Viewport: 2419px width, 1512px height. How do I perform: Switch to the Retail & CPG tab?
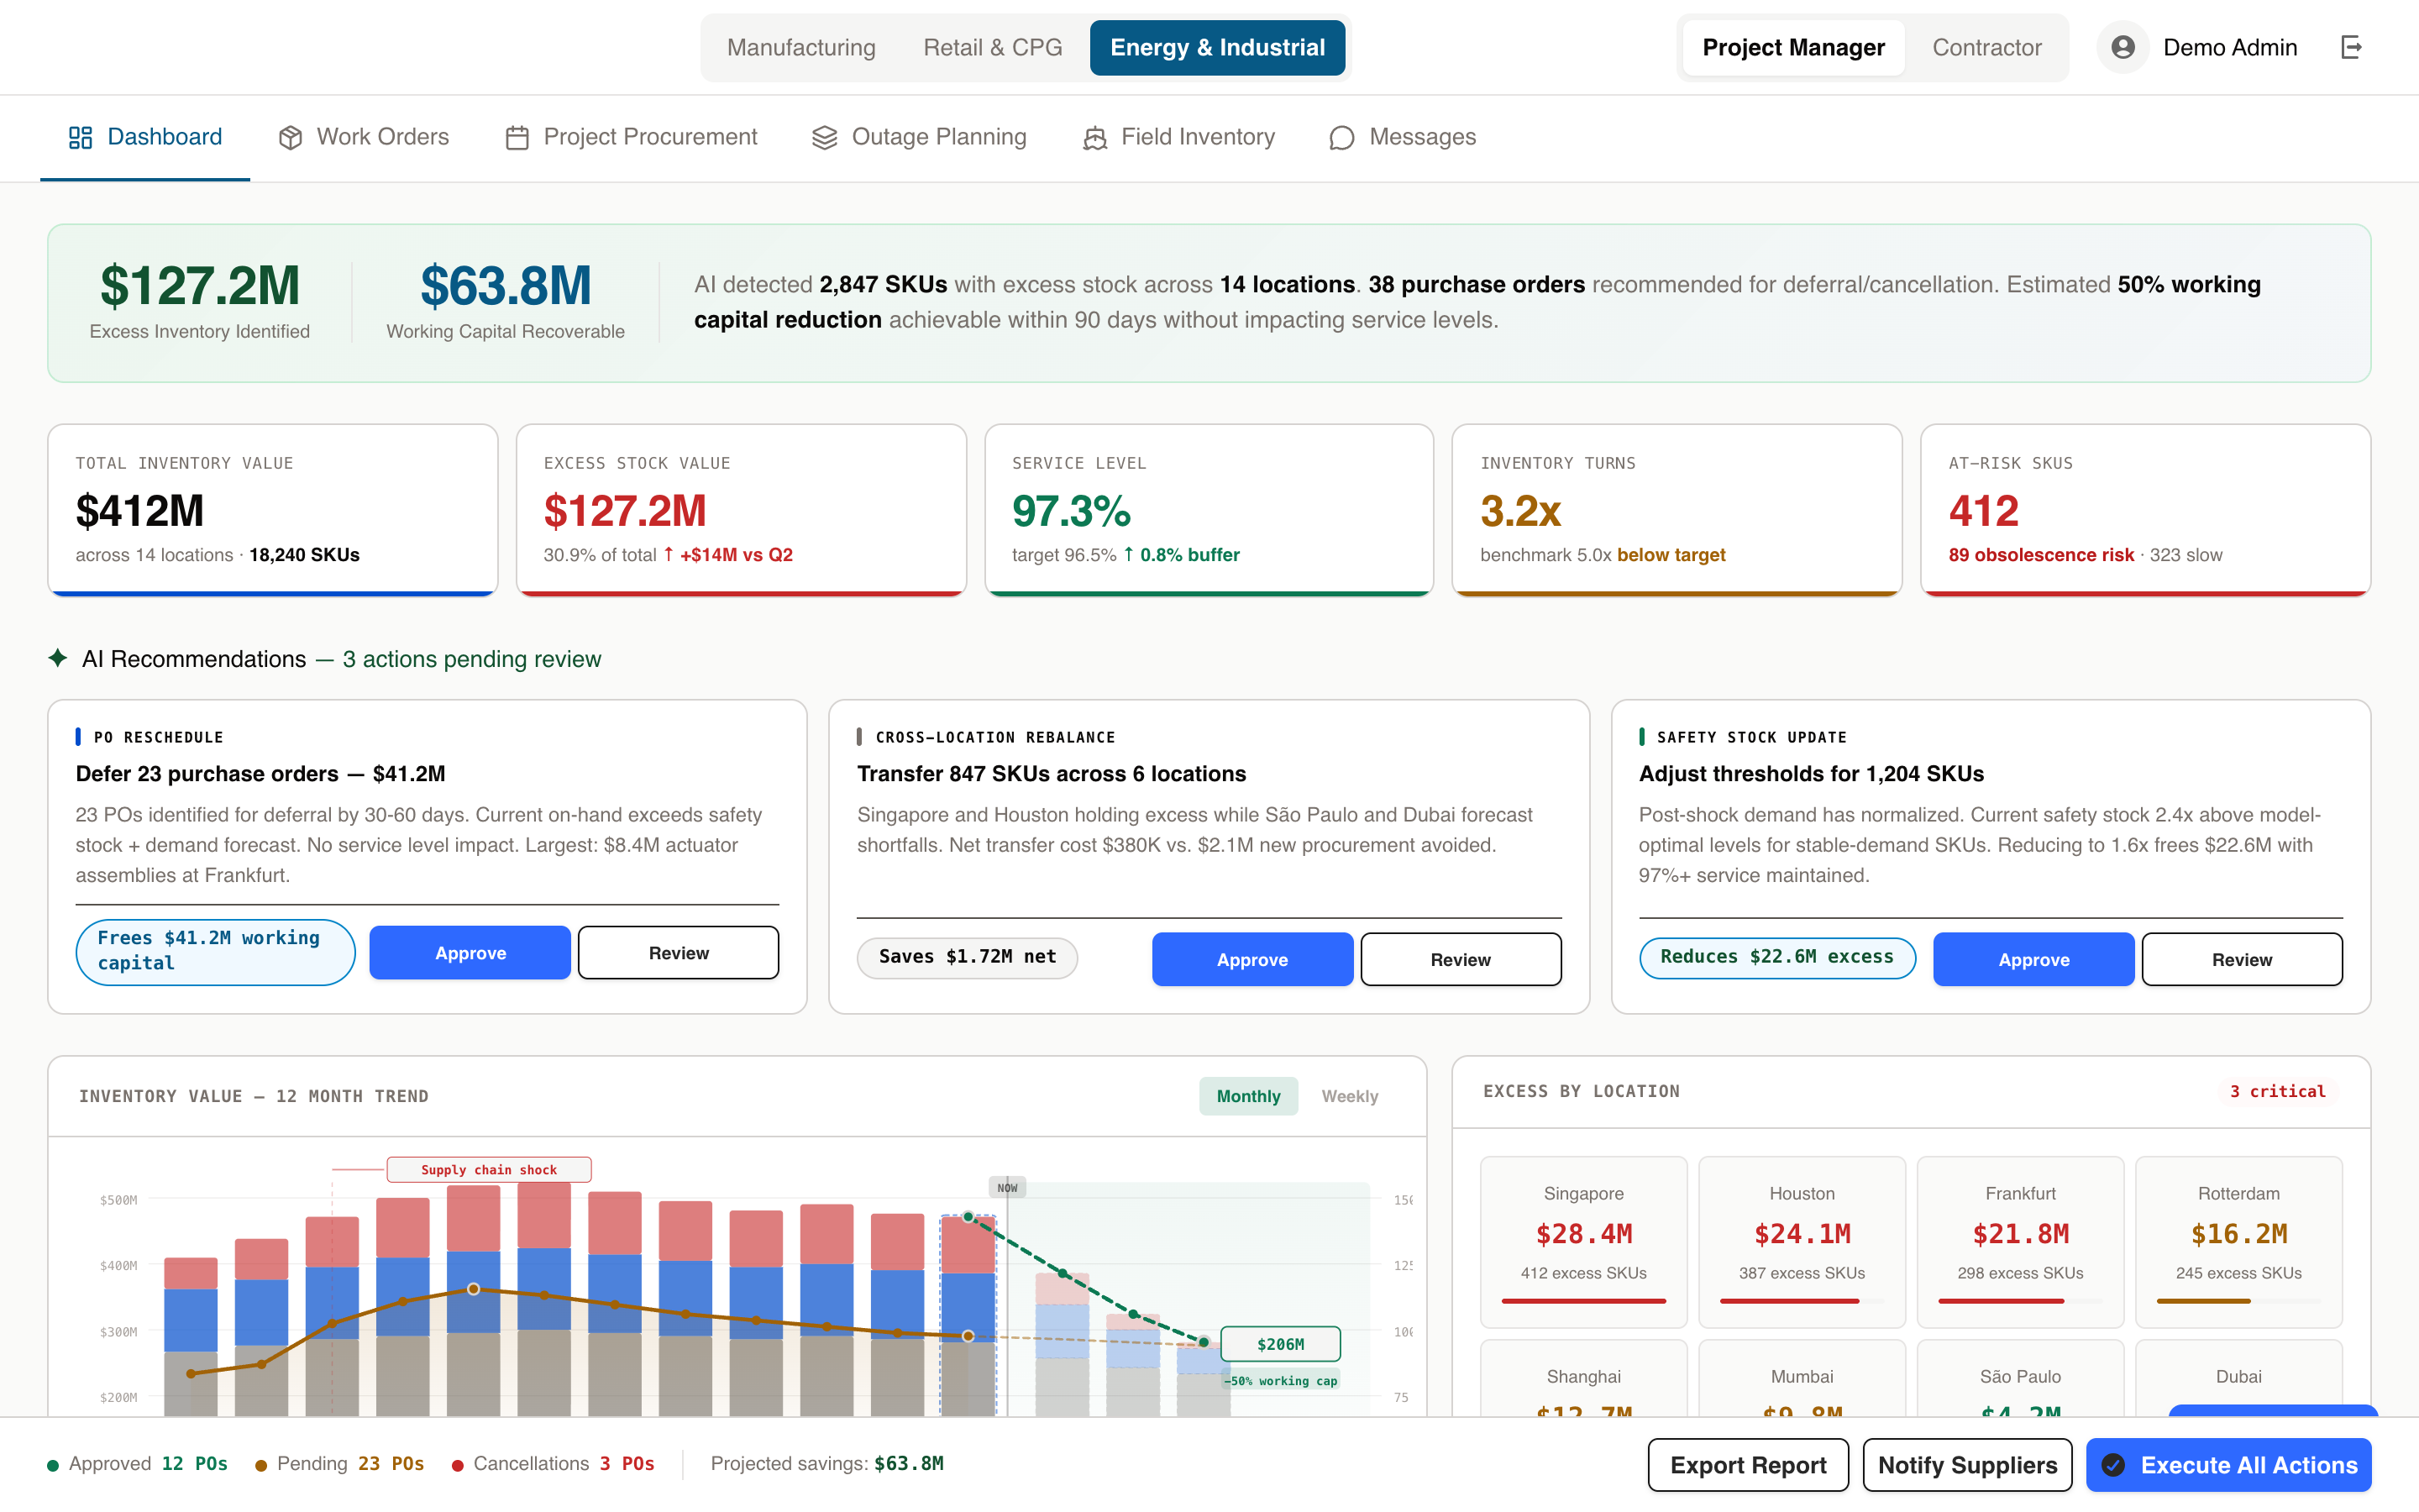[x=992, y=47]
